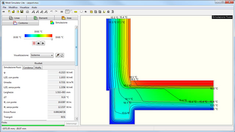Viewport: 235px width, 132px height.
Task: Switch to the Condensa results tab
Action: 28,67
